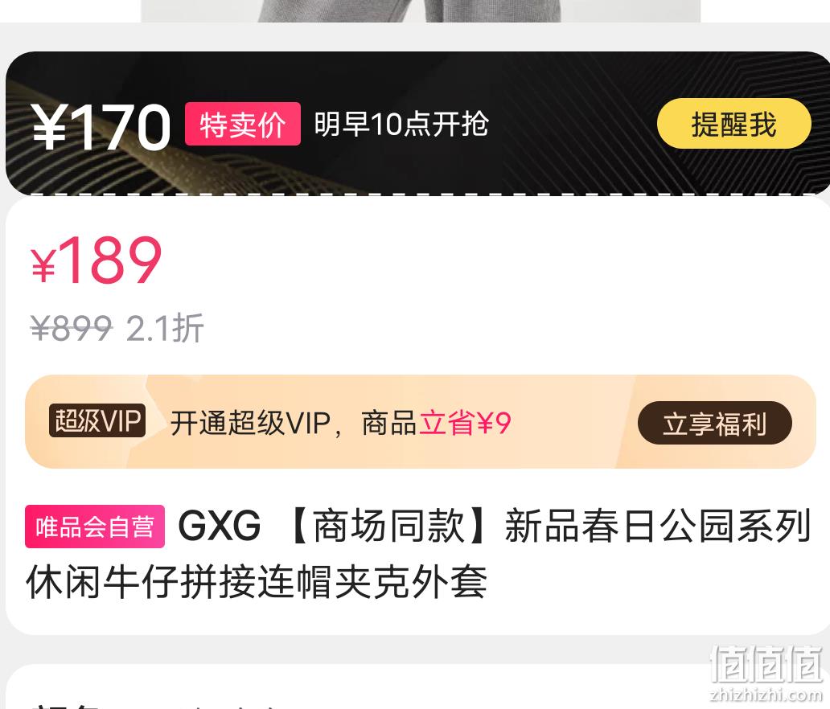Screen dimensions: 830x709
Task: Tap the 休闲牛仔拼接连帽夹克外套 title line
Action: click(257, 582)
